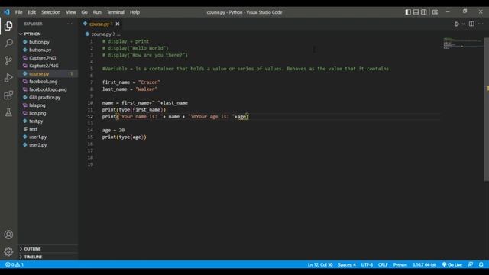The height and width of the screenshot is (275, 489).
Task: Toggle Primary Side Bar visibility
Action: (408, 12)
